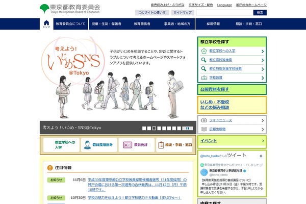
Task: Open the 都庁総合ホームページ link
Action: pyautogui.click(x=251, y=5)
